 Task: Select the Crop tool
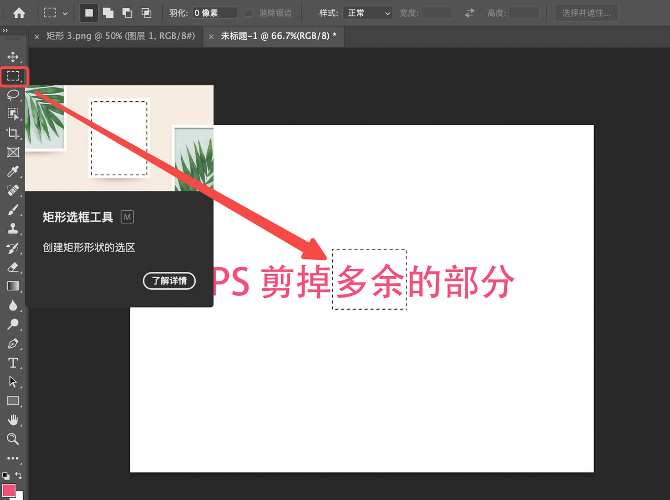pyautogui.click(x=13, y=133)
